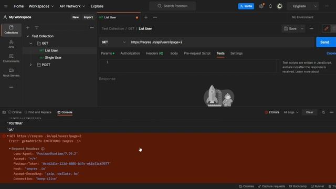Open Collections in the sidebar
The image size is (336, 189).
click(x=11, y=29)
